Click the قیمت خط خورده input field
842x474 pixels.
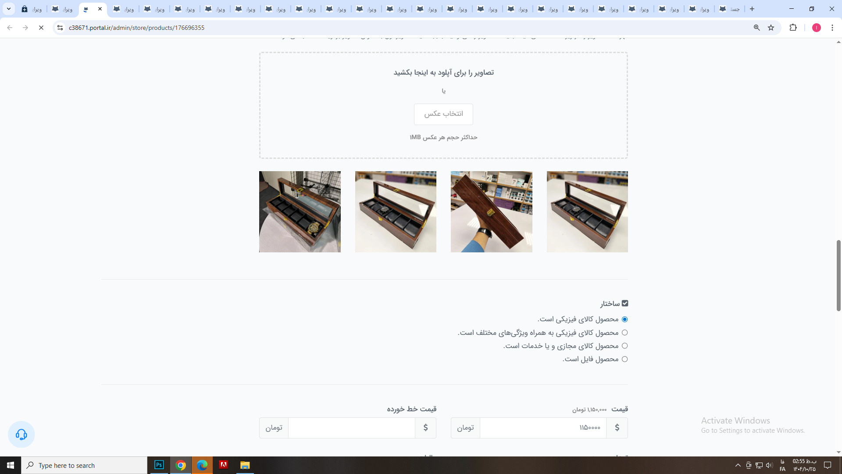tap(351, 427)
